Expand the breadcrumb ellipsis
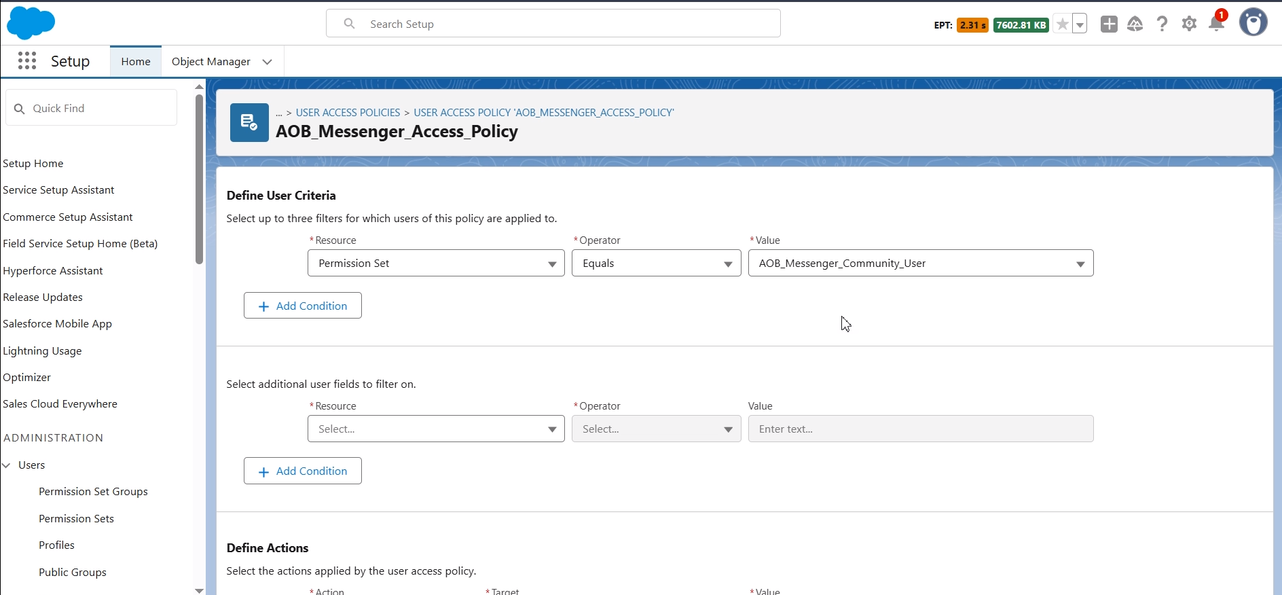Image resolution: width=1282 pixels, height=595 pixels. (x=279, y=113)
